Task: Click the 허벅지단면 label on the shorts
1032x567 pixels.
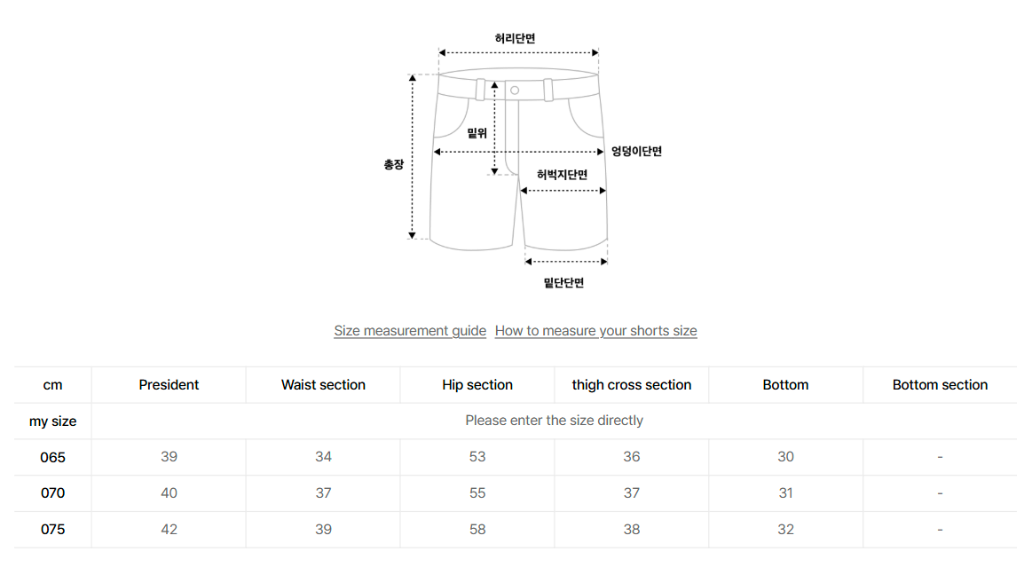Action: coord(562,175)
